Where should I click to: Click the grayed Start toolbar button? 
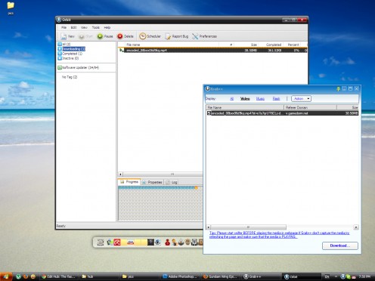(x=85, y=36)
